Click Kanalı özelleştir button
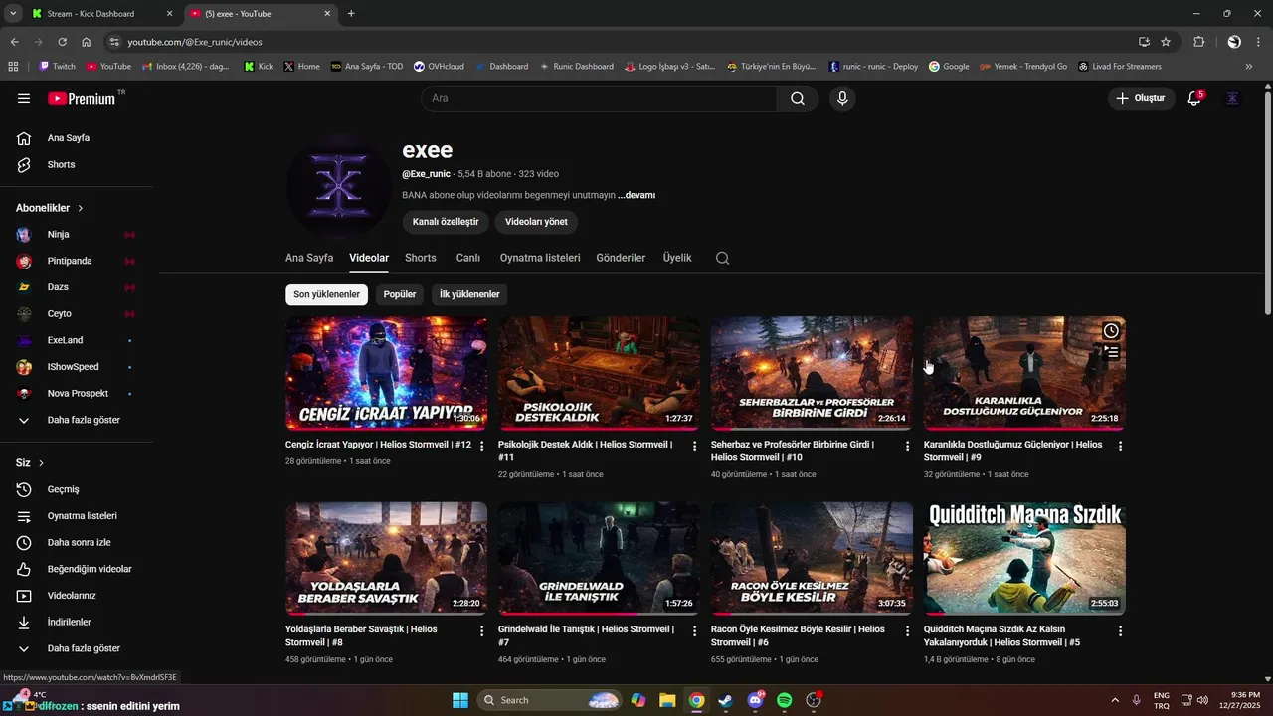 (446, 222)
